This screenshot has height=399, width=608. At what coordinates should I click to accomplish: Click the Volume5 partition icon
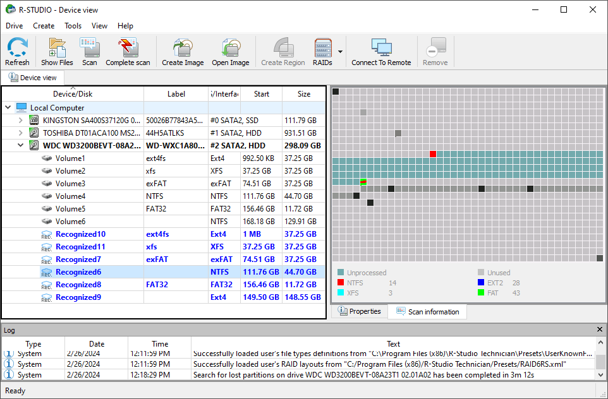tap(47, 209)
